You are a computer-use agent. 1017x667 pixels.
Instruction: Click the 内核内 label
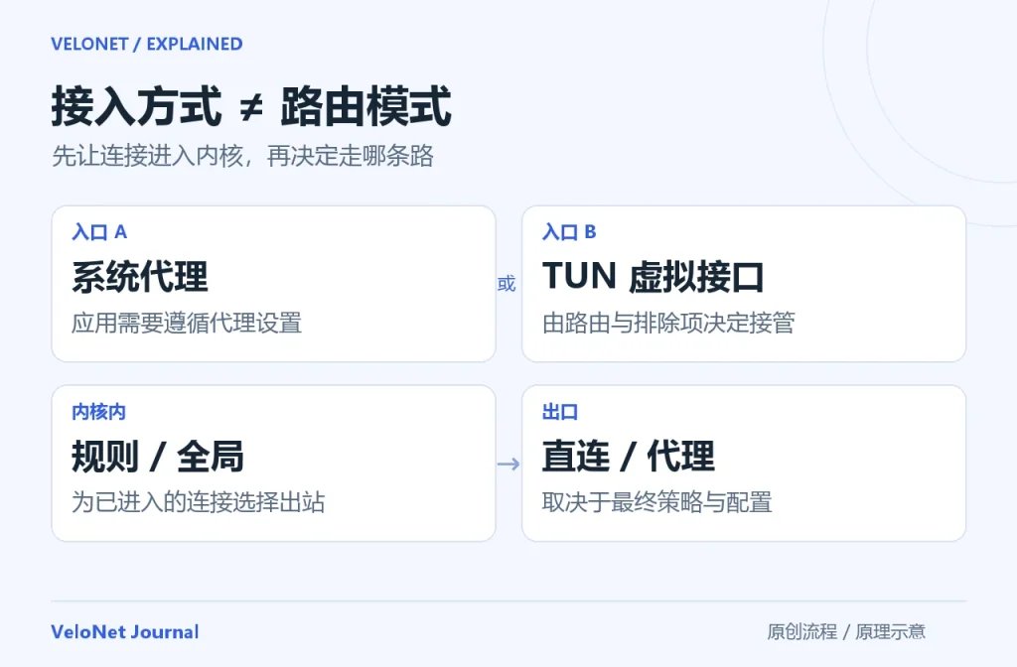click(98, 412)
